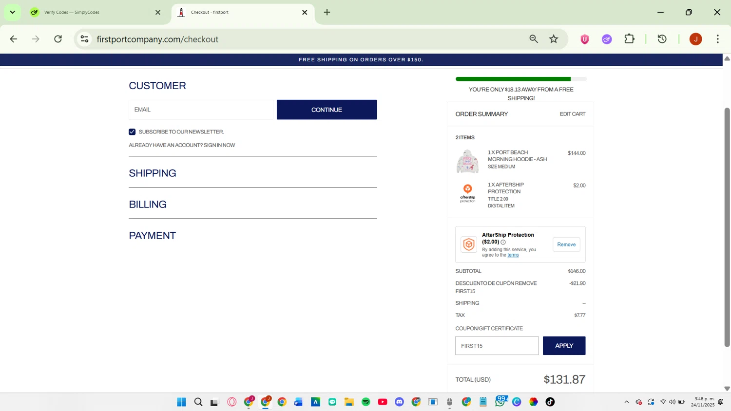This screenshot has width=731, height=411.
Task: Apply the coupon code
Action: point(564,346)
